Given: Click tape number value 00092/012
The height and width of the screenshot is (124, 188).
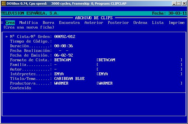Looking at the screenshot, I should (65, 36).
